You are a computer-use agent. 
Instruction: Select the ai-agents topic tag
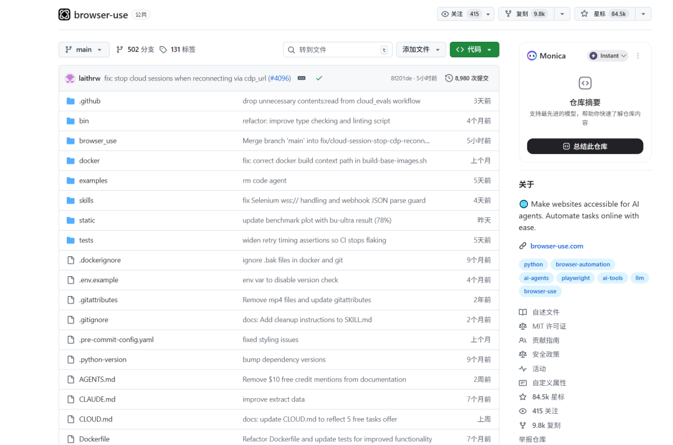536,278
